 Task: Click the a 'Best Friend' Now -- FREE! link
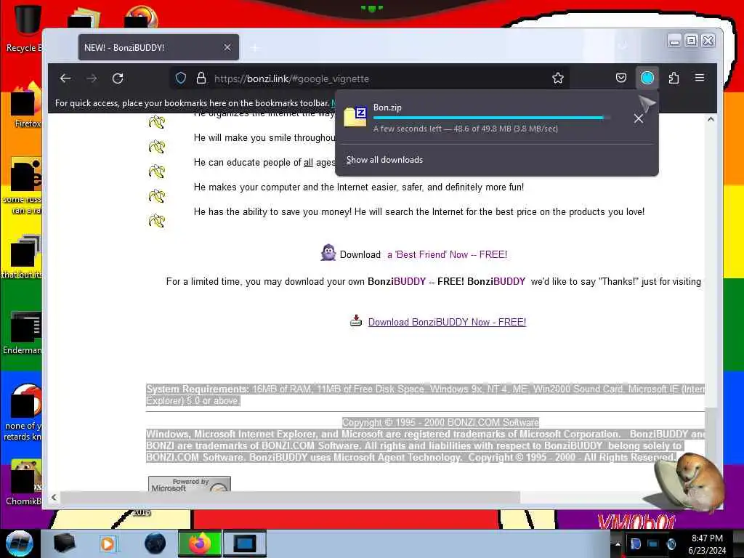click(x=447, y=255)
